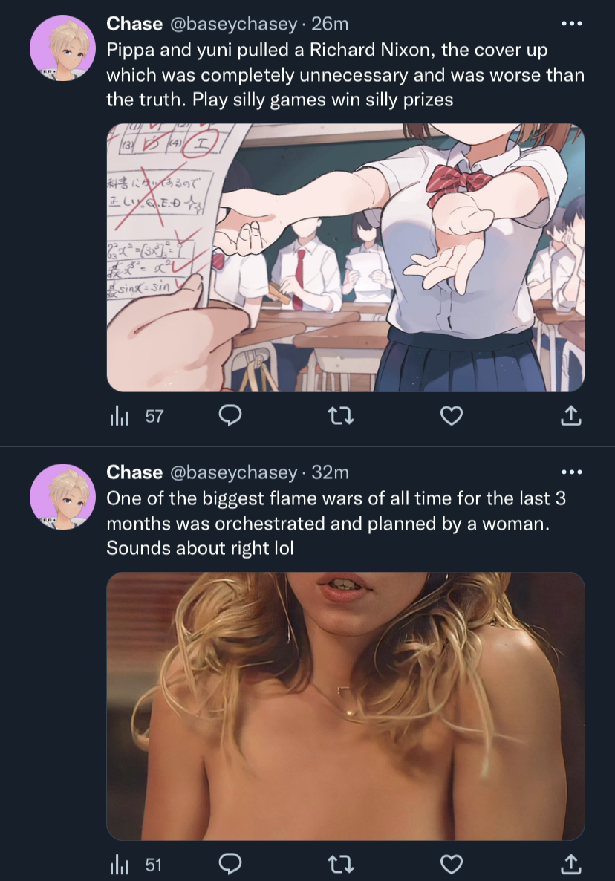Share the tweet posted 26m ago

click(570, 416)
